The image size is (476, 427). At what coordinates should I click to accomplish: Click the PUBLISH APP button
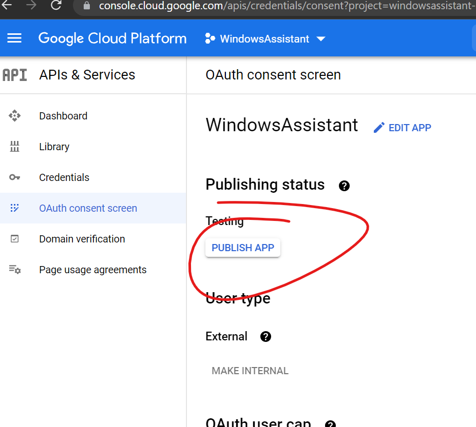pos(243,248)
